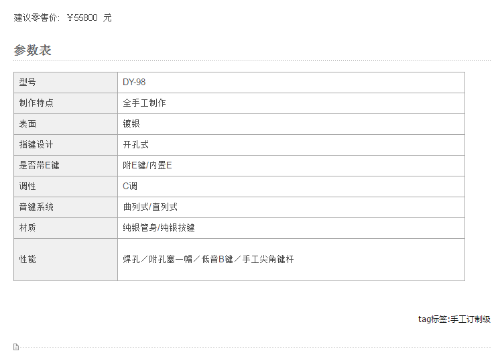
Task: Click the small document icon at bottom left
Action: [x=16, y=347]
